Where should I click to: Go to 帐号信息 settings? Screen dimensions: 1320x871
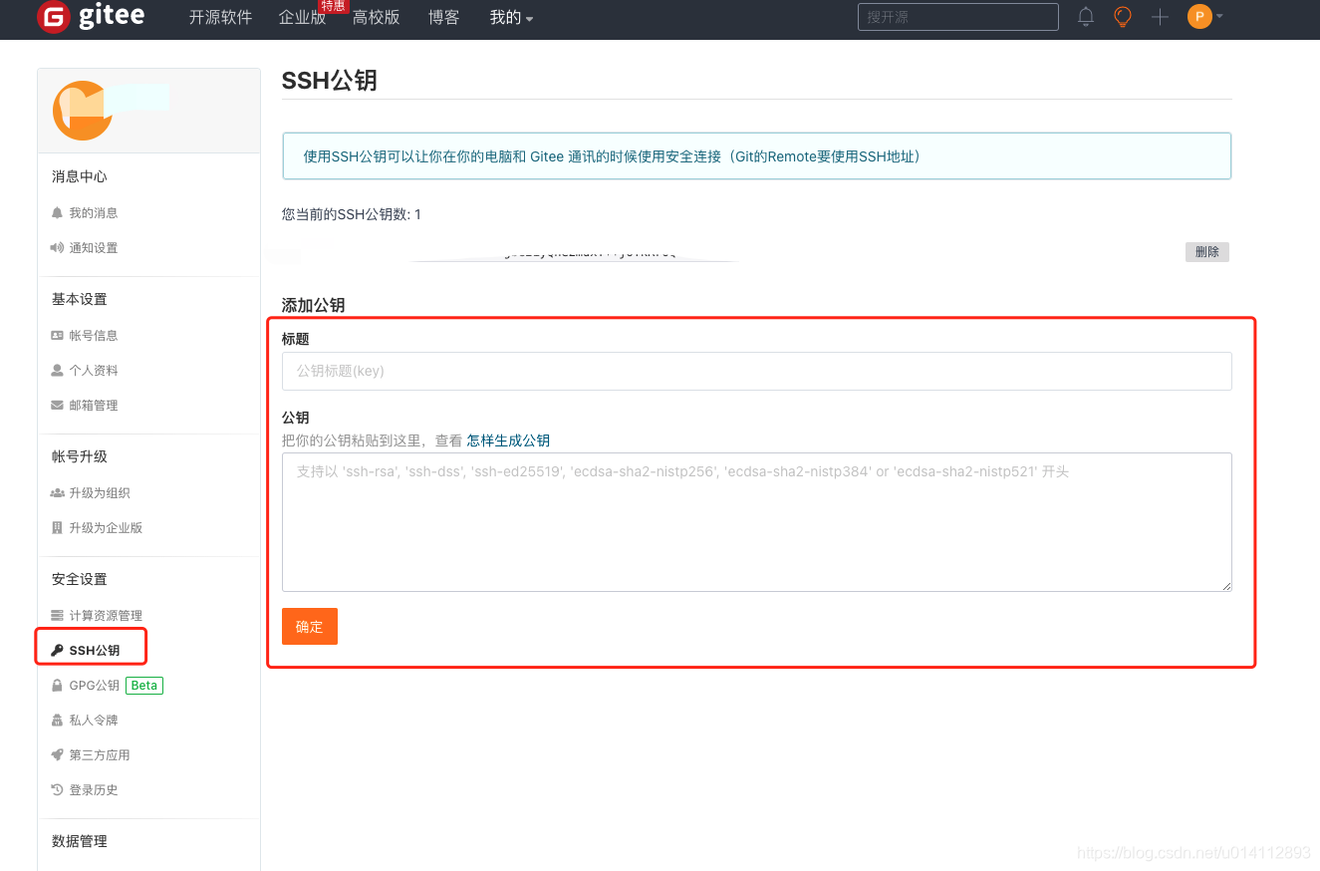pos(94,336)
